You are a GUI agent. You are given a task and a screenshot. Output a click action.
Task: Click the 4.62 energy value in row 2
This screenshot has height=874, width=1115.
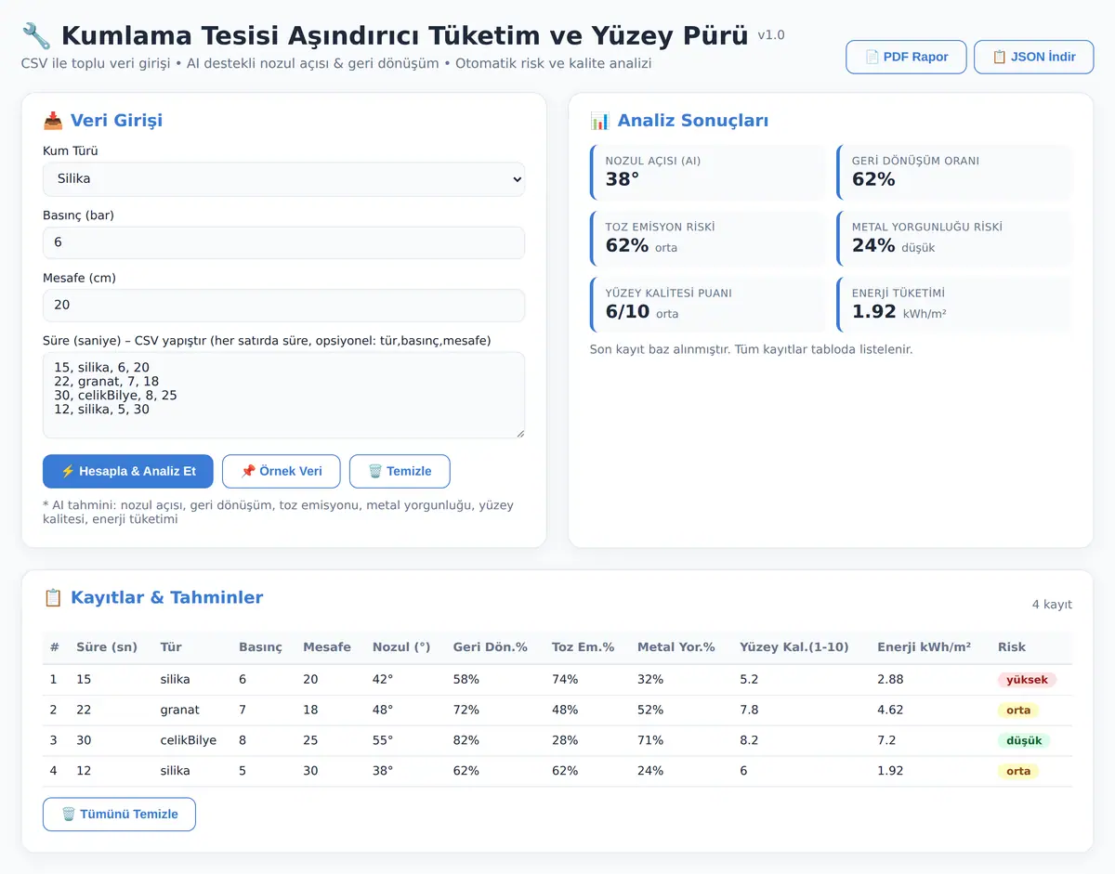[x=890, y=710]
